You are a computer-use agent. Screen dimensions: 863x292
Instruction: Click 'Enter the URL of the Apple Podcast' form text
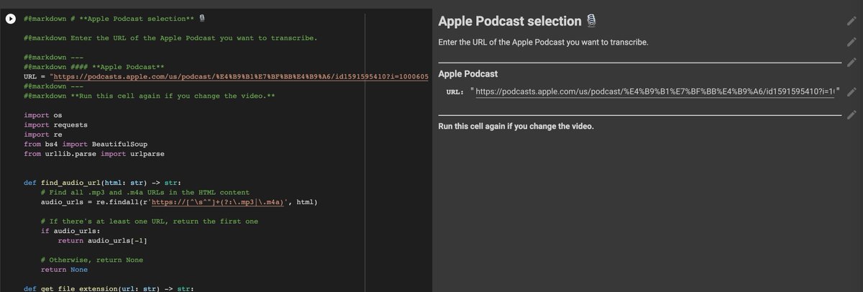543,42
